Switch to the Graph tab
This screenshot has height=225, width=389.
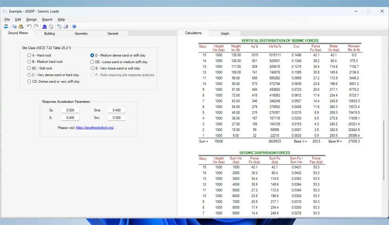[225, 33]
